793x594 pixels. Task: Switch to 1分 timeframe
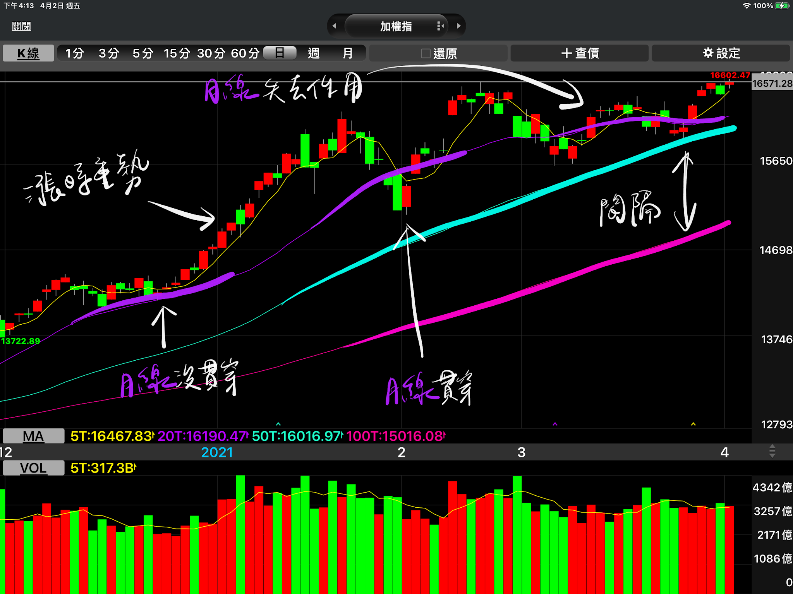point(74,53)
